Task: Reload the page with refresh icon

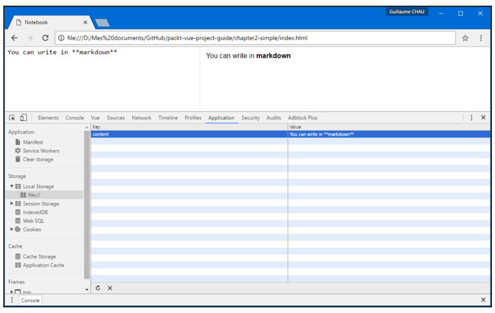Action: (45, 38)
